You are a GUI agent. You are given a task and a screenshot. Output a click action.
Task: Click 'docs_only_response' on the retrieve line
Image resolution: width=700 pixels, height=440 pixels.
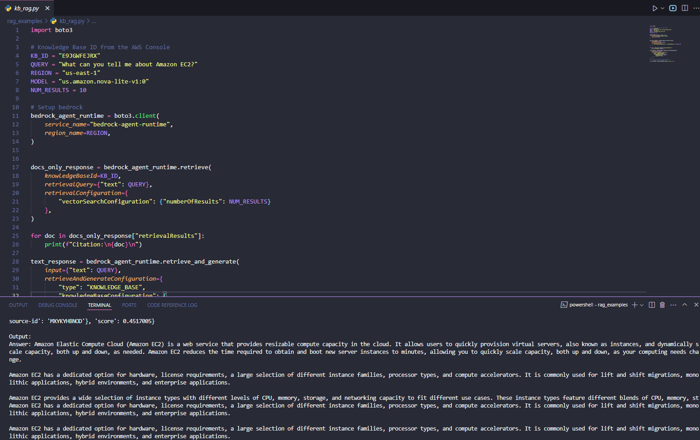point(62,167)
